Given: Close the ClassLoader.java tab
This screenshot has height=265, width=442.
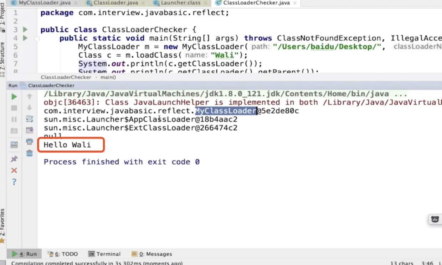Looking at the screenshot, I should pyautogui.click(x=144, y=3).
